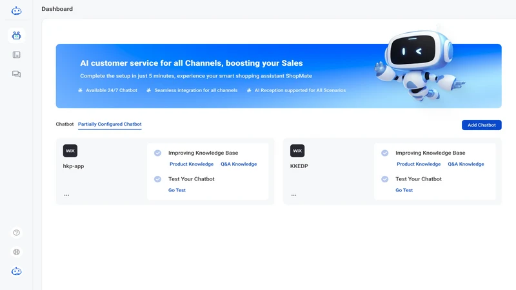Select the chatbot dashboard sidebar icon
This screenshot has height=290, width=516.
coord(17,35)
